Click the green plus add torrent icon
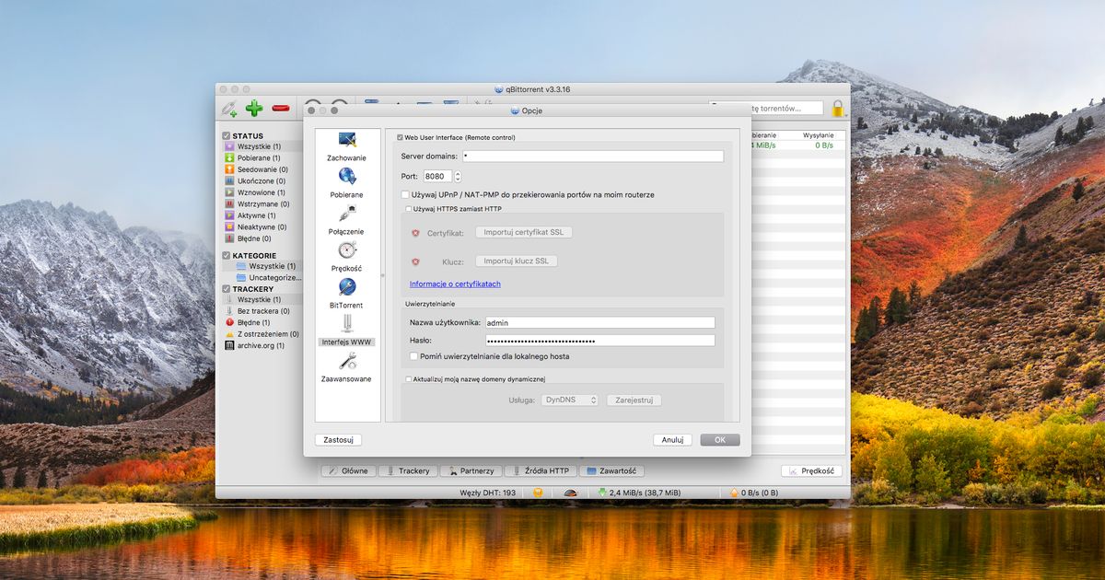 [x=254, y=109]
